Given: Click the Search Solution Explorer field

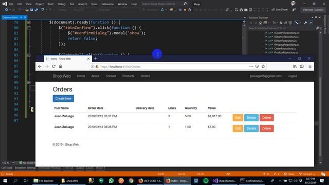Looking at the screenshot, I should 282,28.
